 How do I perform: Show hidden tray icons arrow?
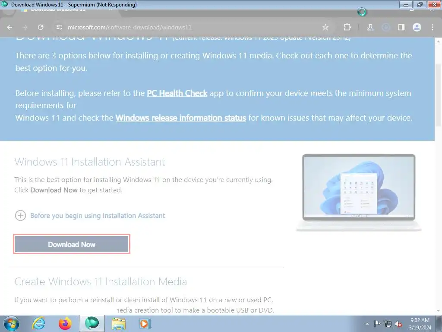pos(367,324)
